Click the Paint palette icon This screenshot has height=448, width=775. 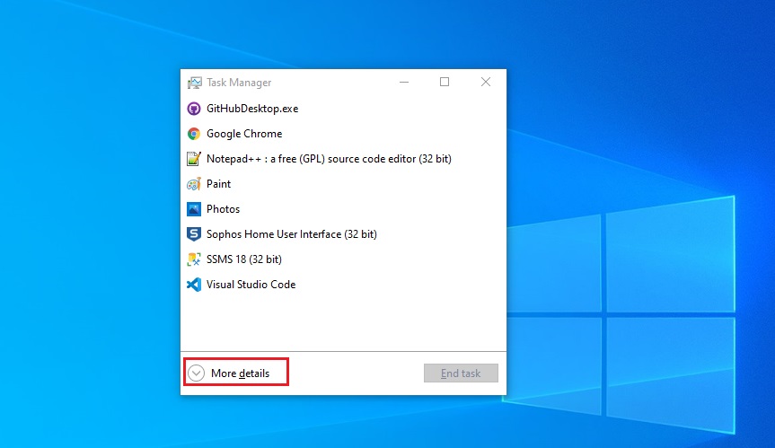click(194, 184)
